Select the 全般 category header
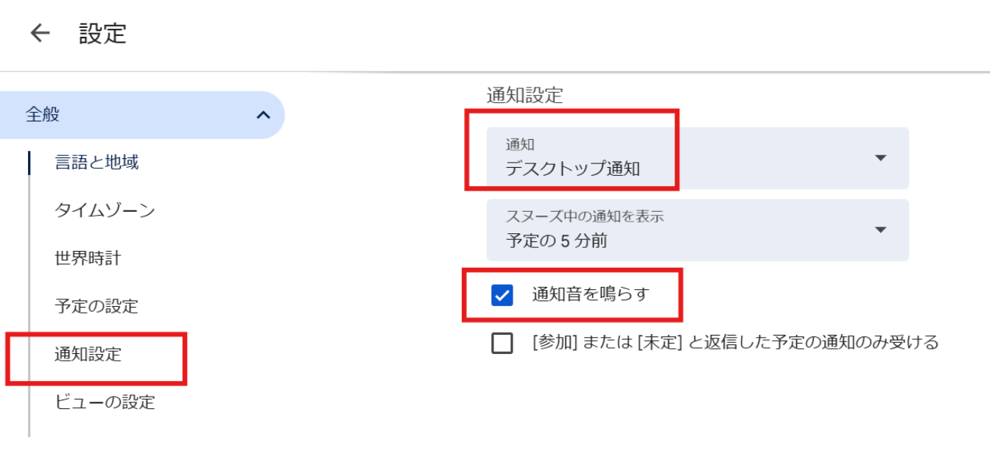990x454 pixels. point(43,115)
